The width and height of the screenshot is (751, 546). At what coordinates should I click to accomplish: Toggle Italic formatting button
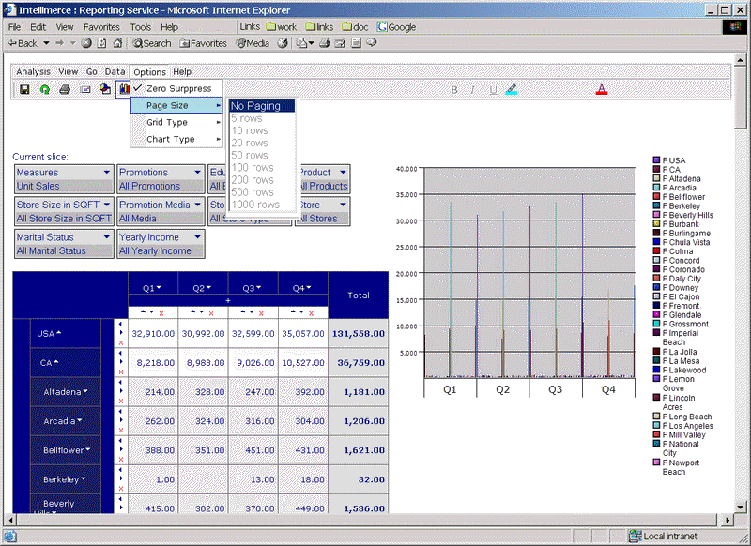(x=473, y=89)
